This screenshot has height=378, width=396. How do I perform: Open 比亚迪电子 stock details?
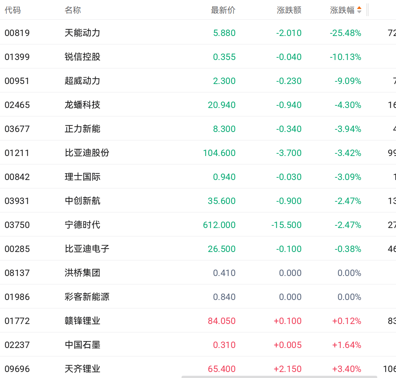(x=87, y=249)
